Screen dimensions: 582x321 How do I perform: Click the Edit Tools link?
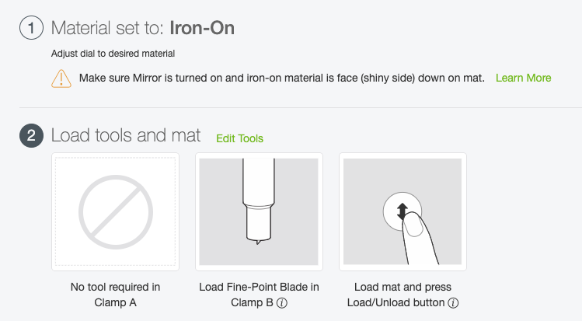pyautogui.click(x=240, y=138)
